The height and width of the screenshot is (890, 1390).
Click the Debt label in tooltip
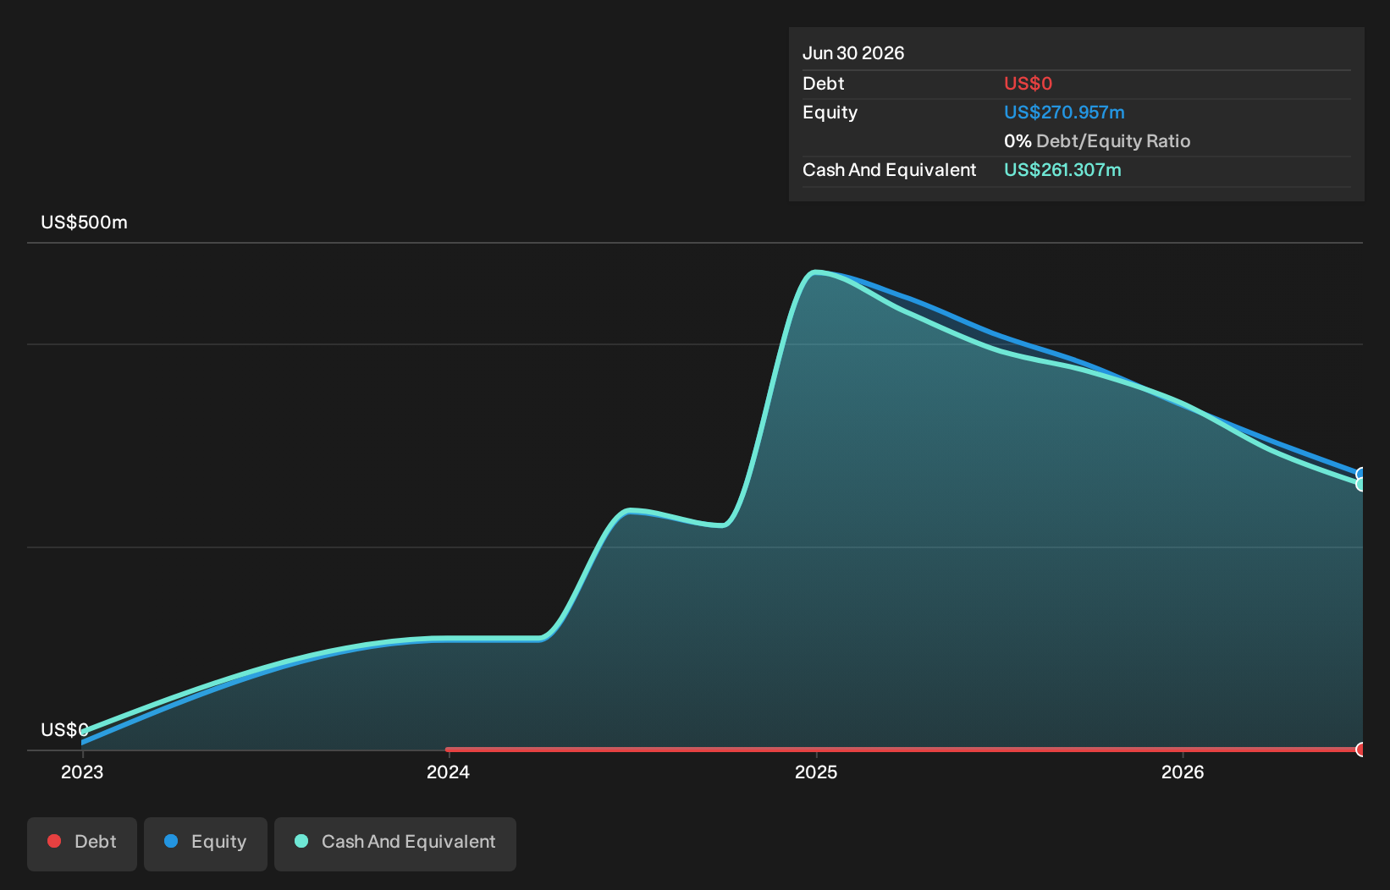(x=823, y=84)
